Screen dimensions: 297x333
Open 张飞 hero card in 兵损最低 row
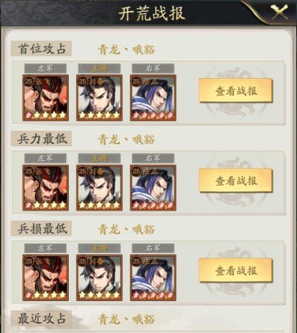coord(46,278)
